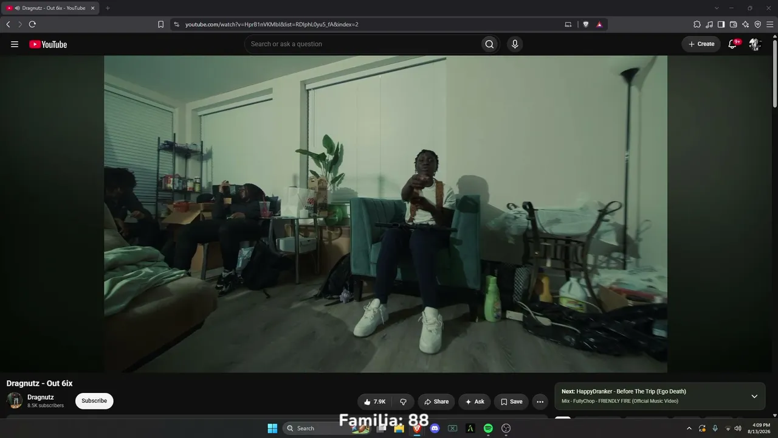Open Discord from the taskbar
Viewport: 778px width, 438px height.
pyautogui.click(x=435, y=428)
